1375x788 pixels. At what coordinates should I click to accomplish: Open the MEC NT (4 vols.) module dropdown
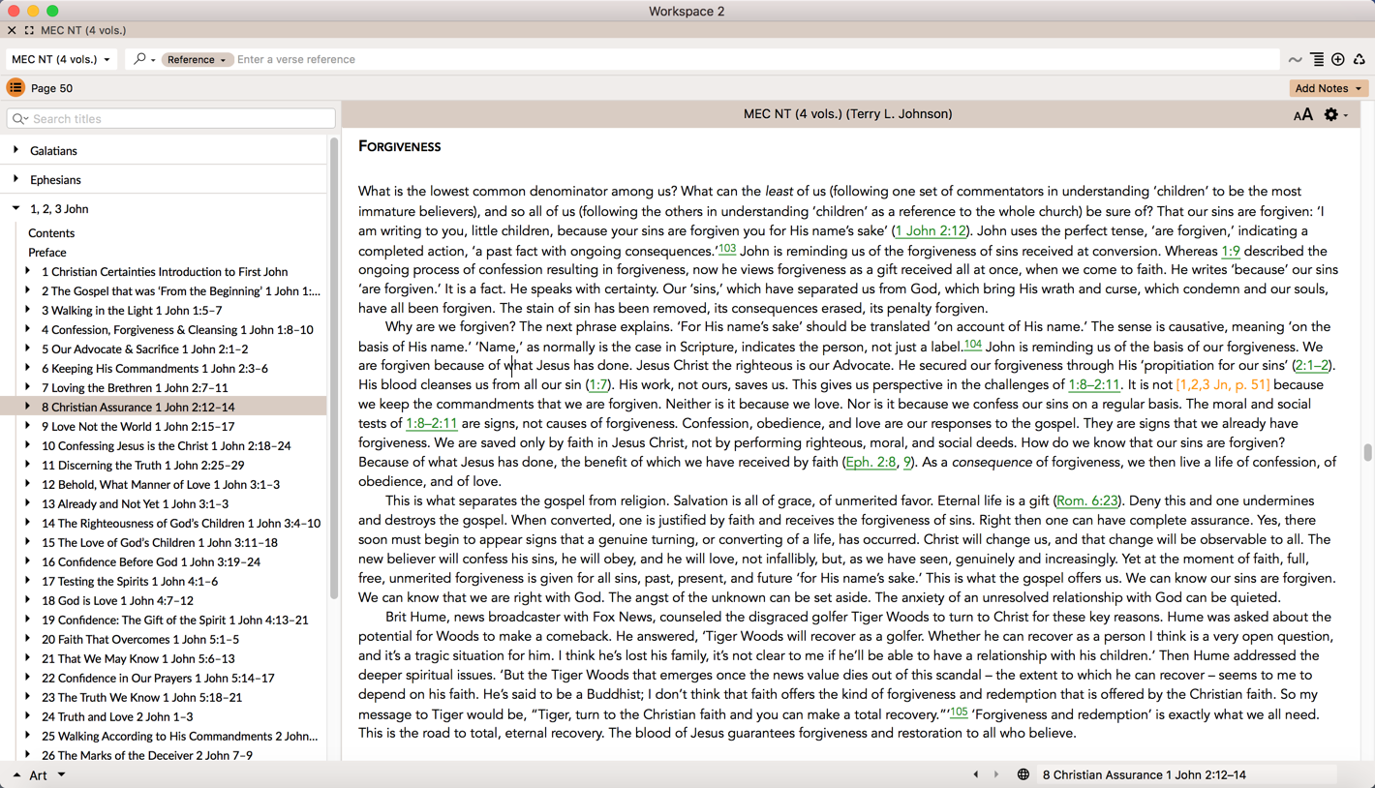point(61,59)
